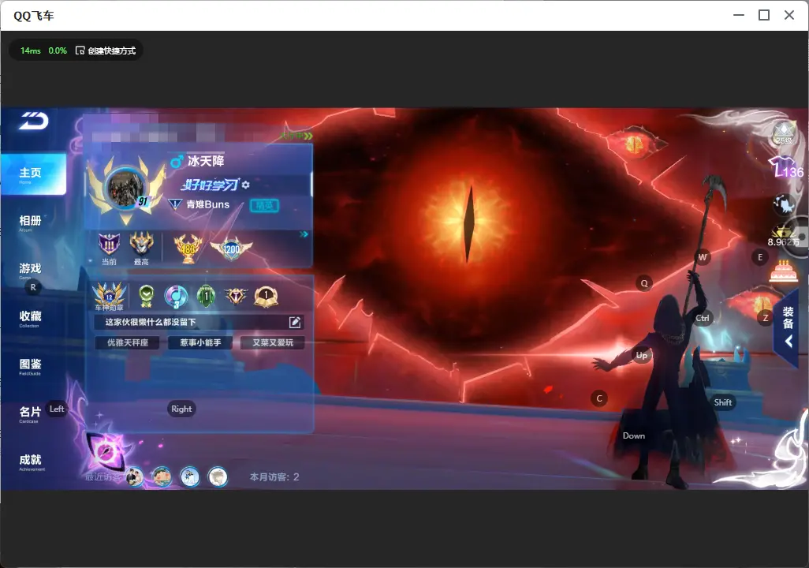Open the winged 1200 badge
Image resolution: width=809 pixels, height=568 pixels.
click(x=231, y=248)
